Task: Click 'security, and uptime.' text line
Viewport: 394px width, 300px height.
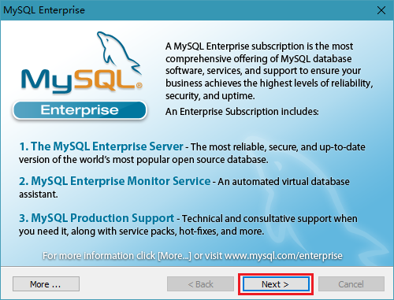Action: tap(210, 96)
